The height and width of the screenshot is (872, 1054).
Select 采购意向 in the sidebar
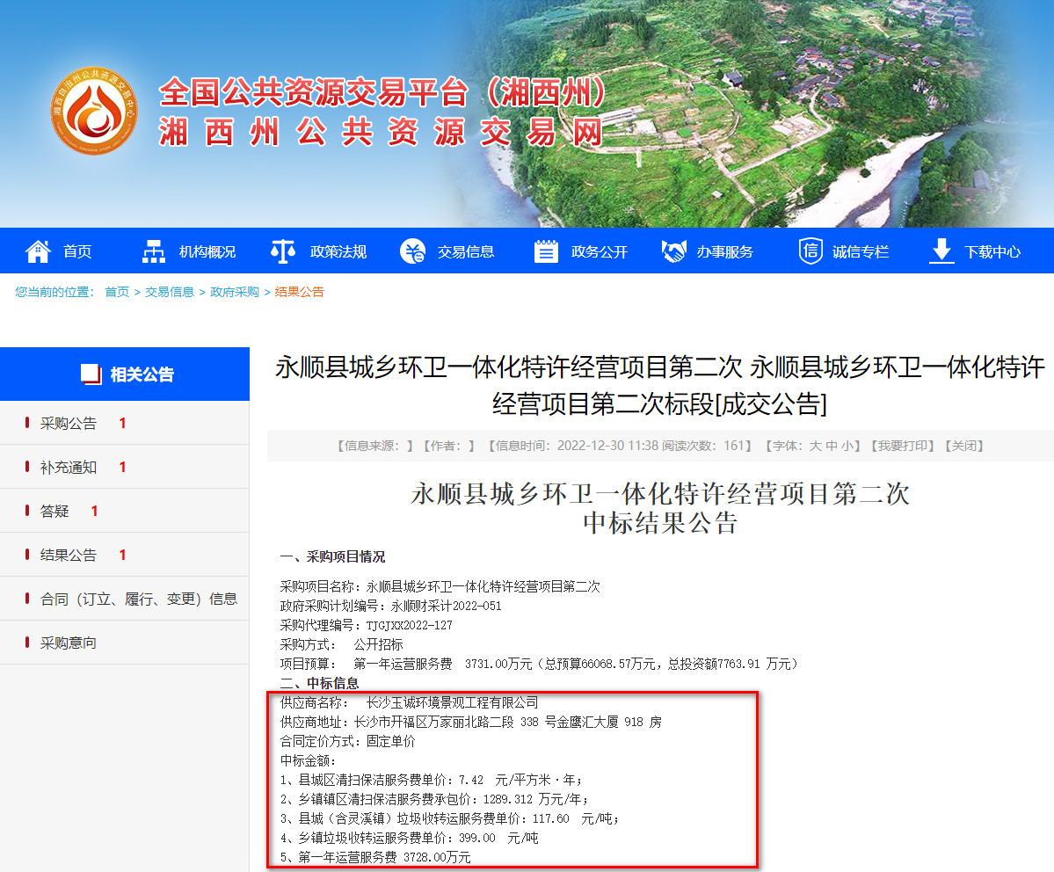pos(69,643)
